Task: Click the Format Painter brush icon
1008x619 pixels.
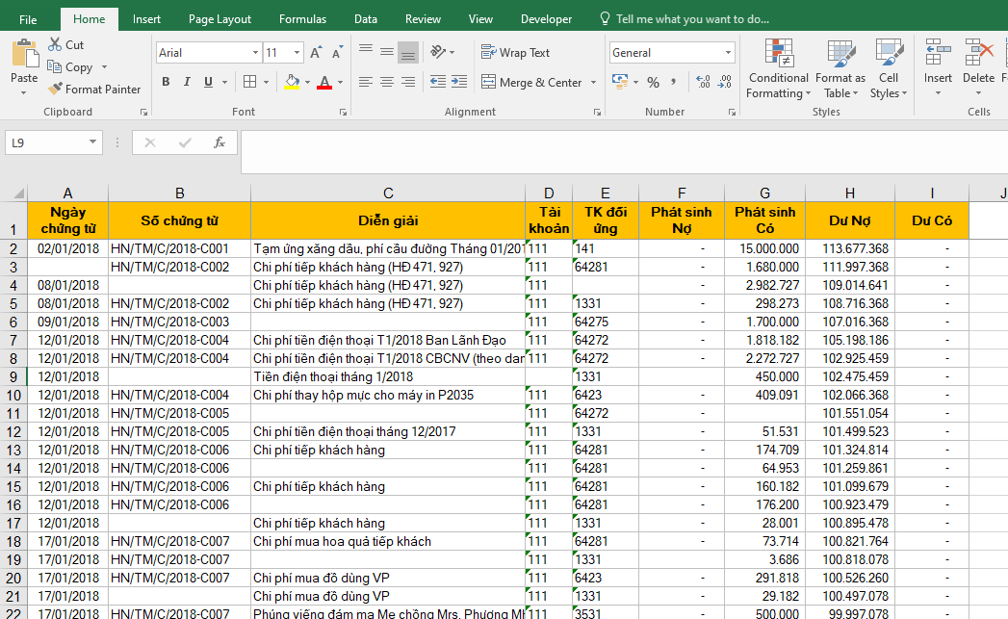Action: coord(56,90)
